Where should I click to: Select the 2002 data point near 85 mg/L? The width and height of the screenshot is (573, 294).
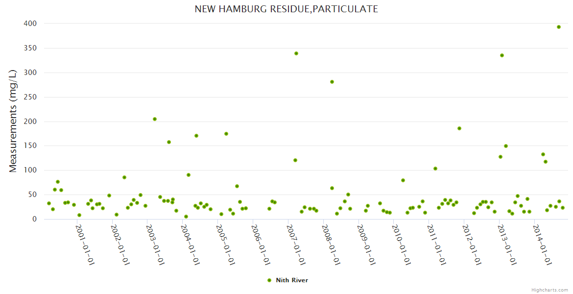[x=124, y=177]
